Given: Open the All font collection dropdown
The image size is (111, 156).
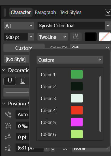Looking at the screenshot, I should coord(19,26).
